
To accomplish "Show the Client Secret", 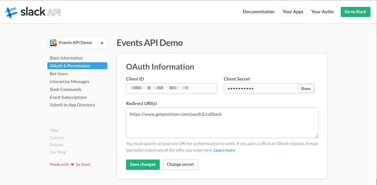I will [x=306, y=88].
